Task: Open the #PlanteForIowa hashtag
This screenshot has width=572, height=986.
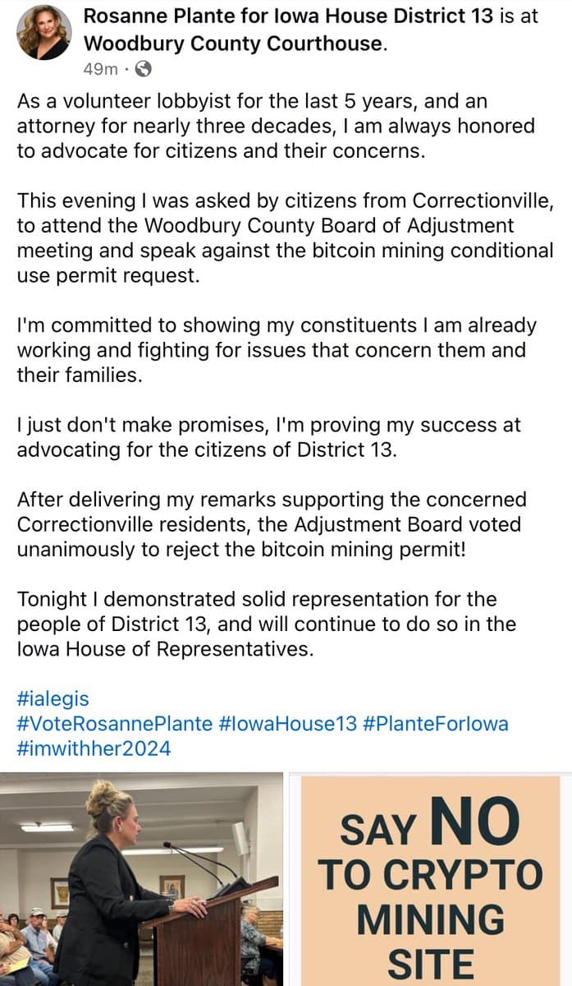Action: pyautogui.click(x=435, y=724)
